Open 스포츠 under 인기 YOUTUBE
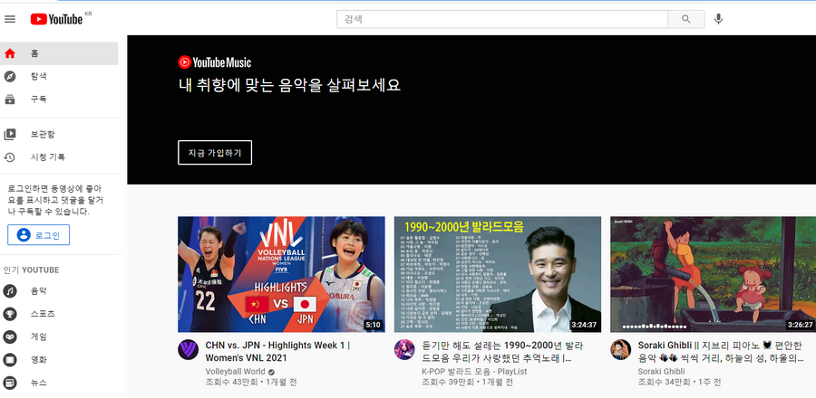This screenshot has height=398, width=816. click(59, 314)
